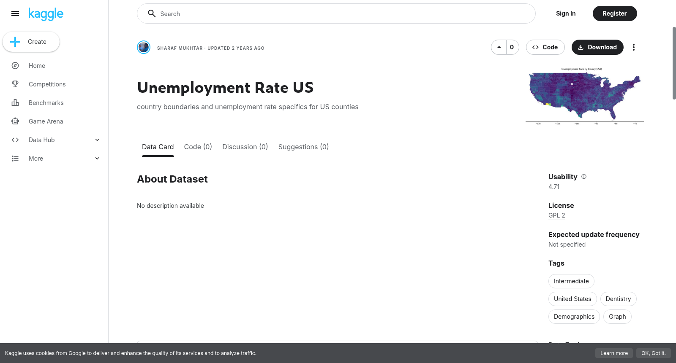The image size is (676, 363).
Task: Click the Home compass icon
Action: [x=15, y=66]
